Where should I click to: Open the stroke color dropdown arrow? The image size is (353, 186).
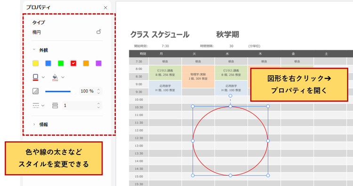pyautogui.click(x=43, y=77)
